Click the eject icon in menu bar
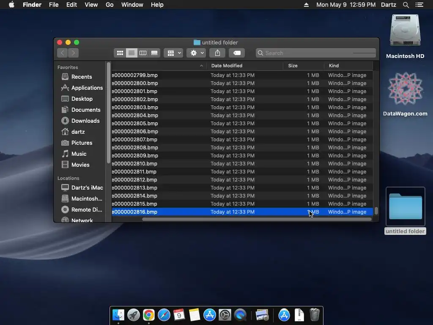 (306, 5)
